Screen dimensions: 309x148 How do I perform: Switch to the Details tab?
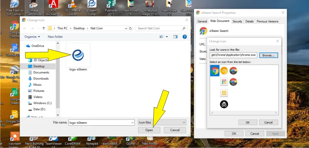click(249, 22)
